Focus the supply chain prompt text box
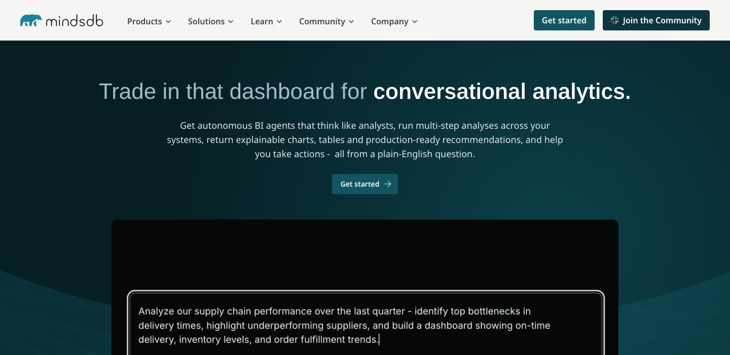Viewport: 730px width, 355px height. [366, 323]
